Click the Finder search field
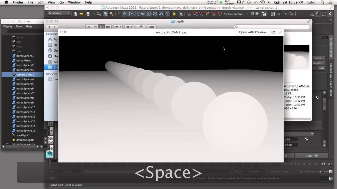The height and width of the screenshot is (189, 337). (x=272, y=27)
